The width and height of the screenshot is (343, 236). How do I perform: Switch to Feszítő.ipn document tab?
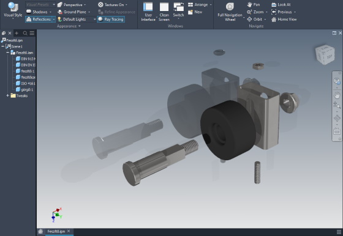(x=56, y=232)
